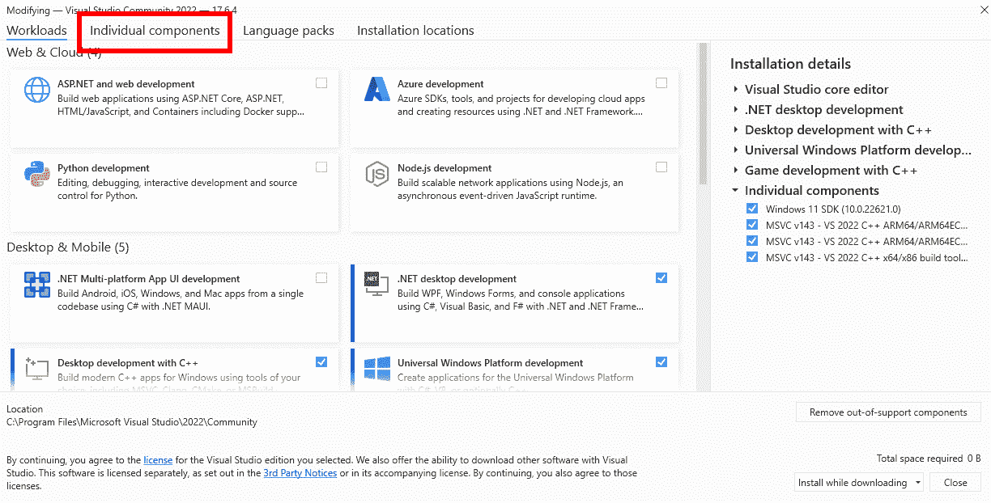Click the Universal Windows Platform logo icon
The width and height of the screenshot is (991, 503).
pyautogui.click(x=377, y=369)
